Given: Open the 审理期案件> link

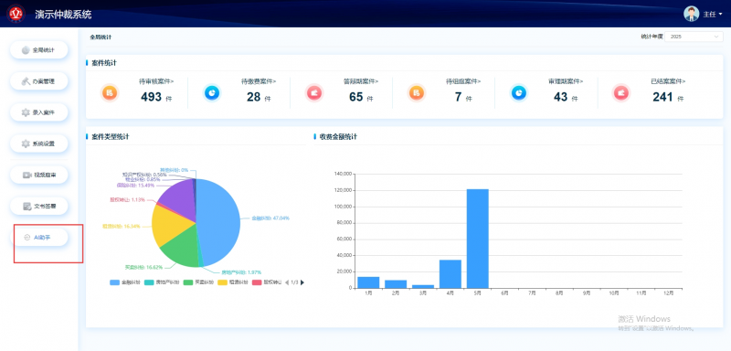Looking at the screenshot, I should (x=566, y=81).
